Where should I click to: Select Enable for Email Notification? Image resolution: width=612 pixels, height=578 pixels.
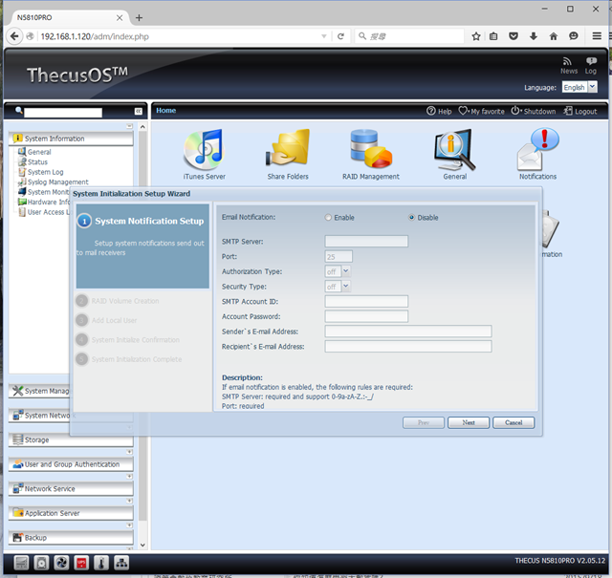click(328, 217)
